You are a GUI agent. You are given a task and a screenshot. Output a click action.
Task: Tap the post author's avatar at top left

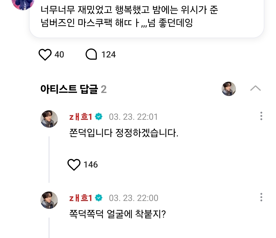[23, 4]
